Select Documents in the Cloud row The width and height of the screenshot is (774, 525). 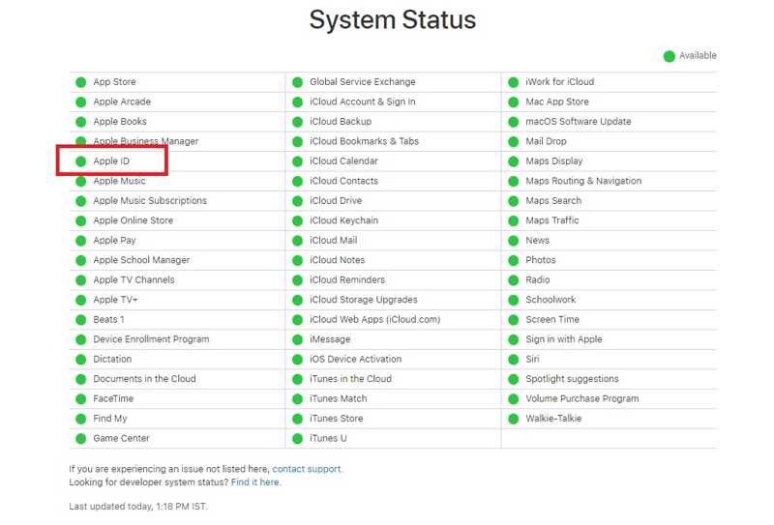(x=177, y=379)
